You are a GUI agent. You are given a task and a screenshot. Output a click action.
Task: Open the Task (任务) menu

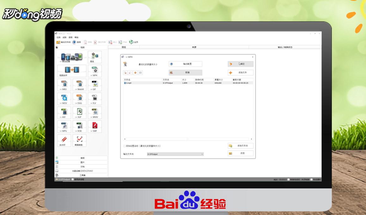(58, 37)
